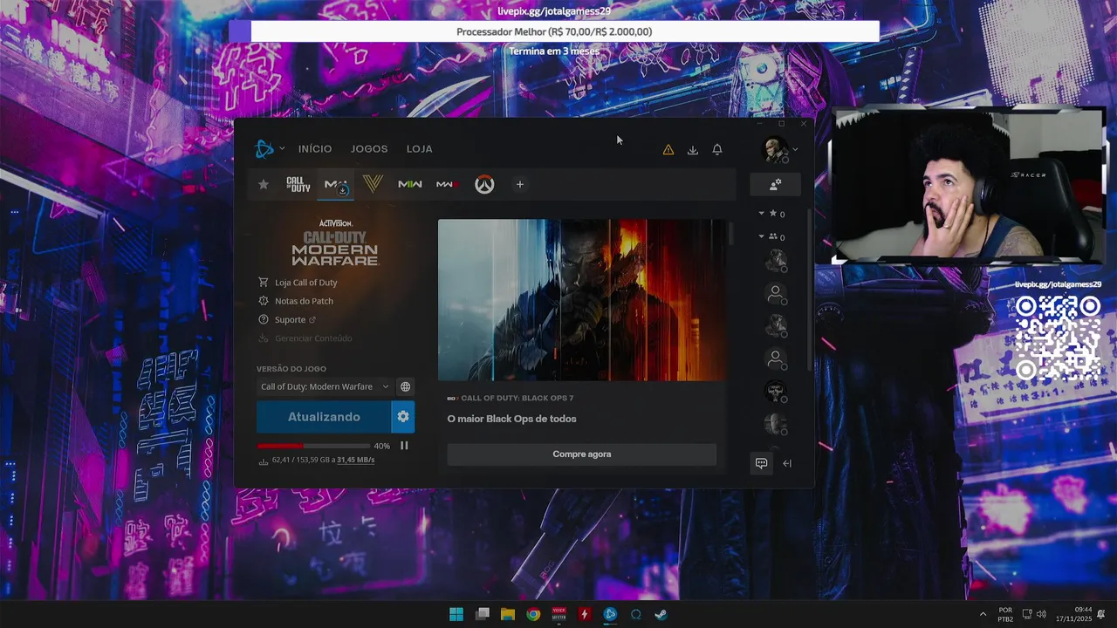Expand dropdown arrow beside Battle.net logo
1117x628 pixels.
pyautogui.click(x=282, y=149)
